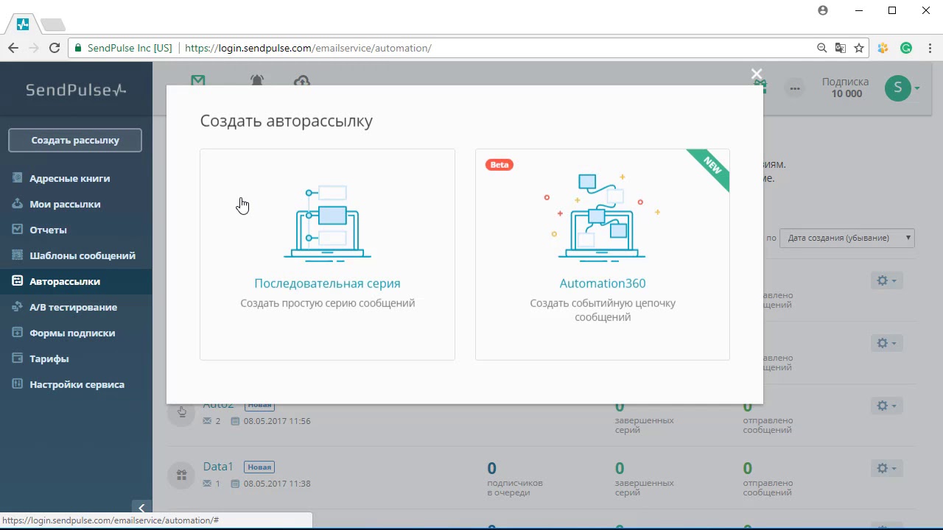Image resolution: width=943 pixels, height=530 pixels.
Task: Click the Auto2 row icon
Action: click(181, 412)
